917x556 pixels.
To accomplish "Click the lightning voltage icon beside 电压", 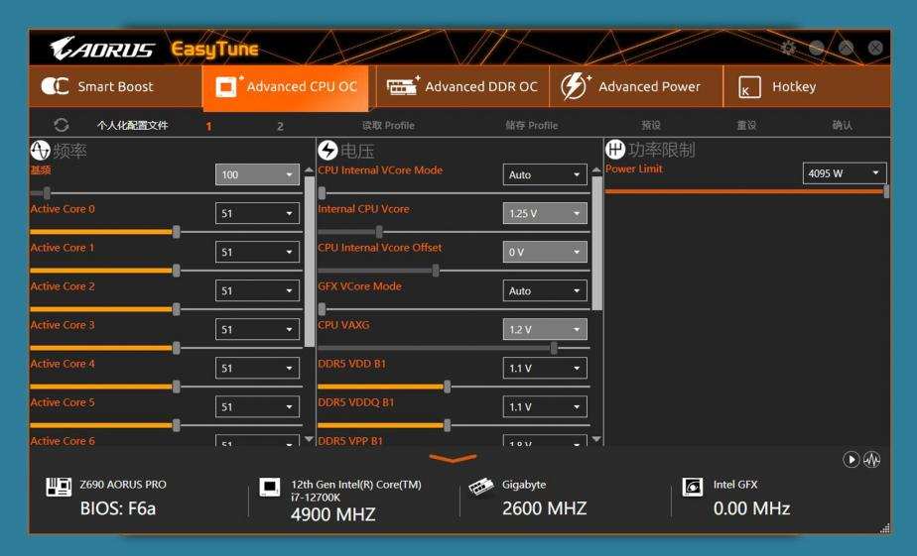I will 327,151.
